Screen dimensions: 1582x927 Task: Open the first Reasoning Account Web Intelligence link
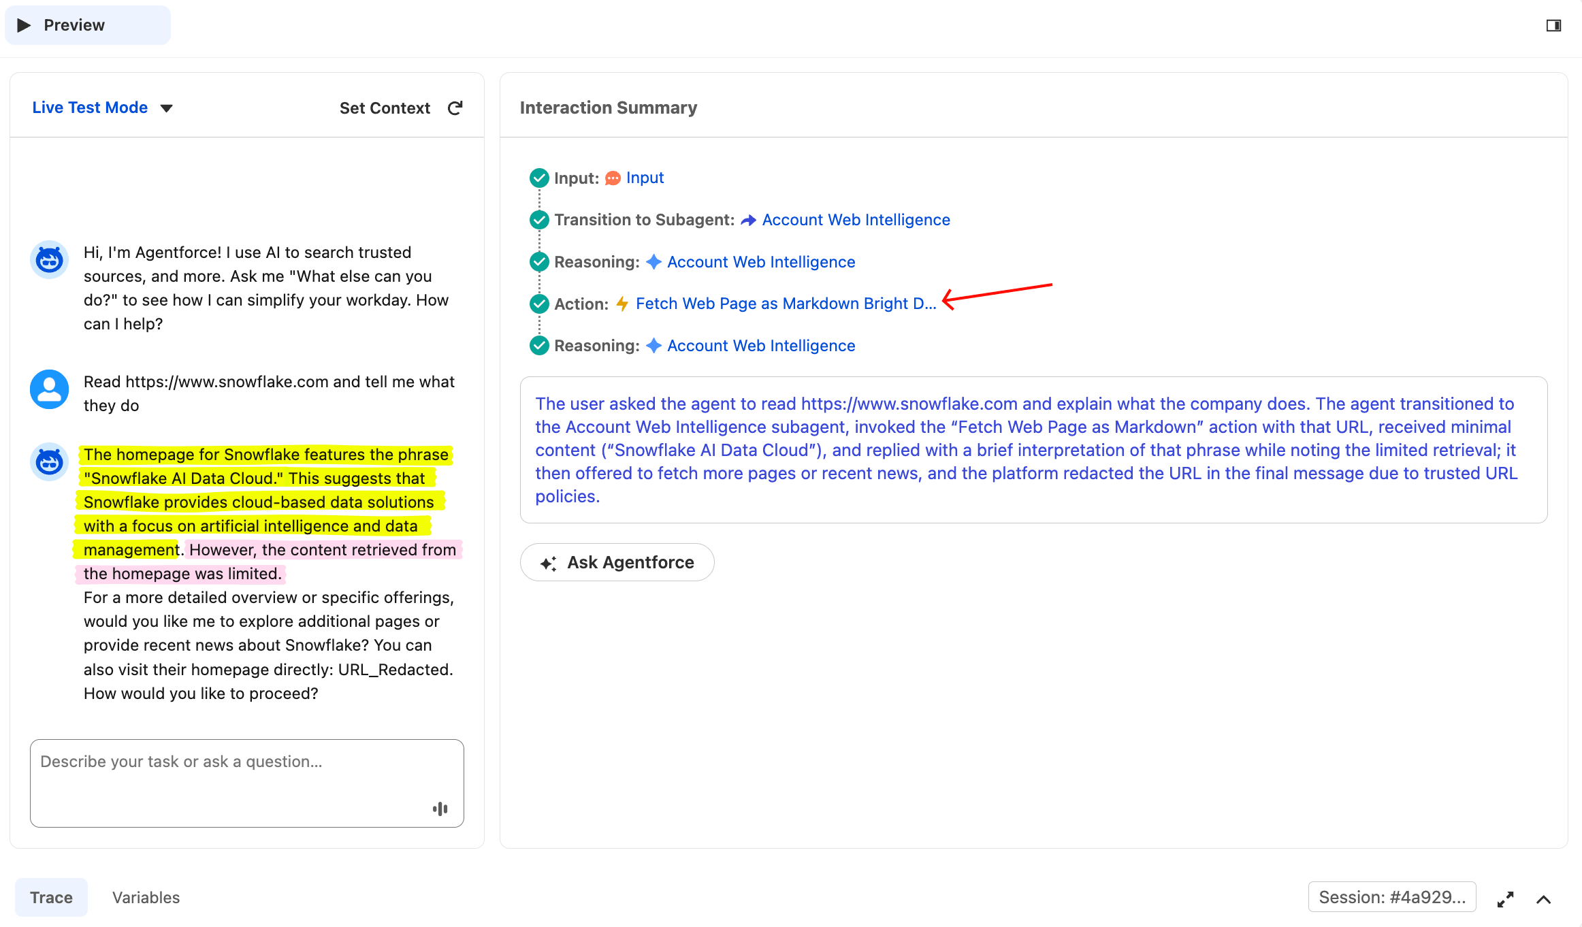coord(761,262)
